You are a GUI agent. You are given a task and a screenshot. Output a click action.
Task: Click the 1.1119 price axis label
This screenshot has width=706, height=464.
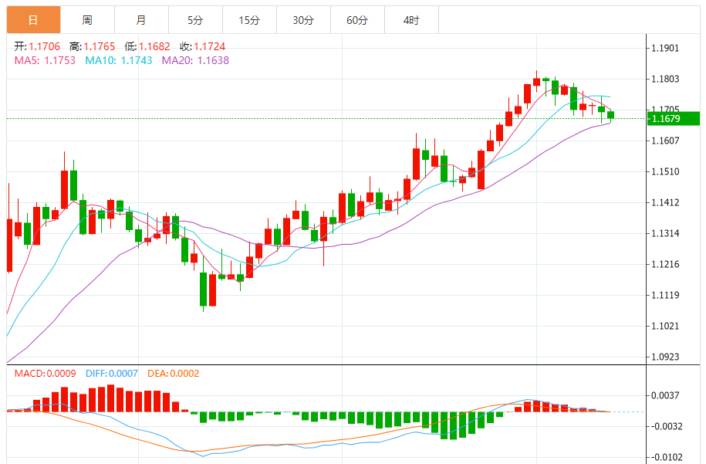pyautogui.click(x=665, y=295)
